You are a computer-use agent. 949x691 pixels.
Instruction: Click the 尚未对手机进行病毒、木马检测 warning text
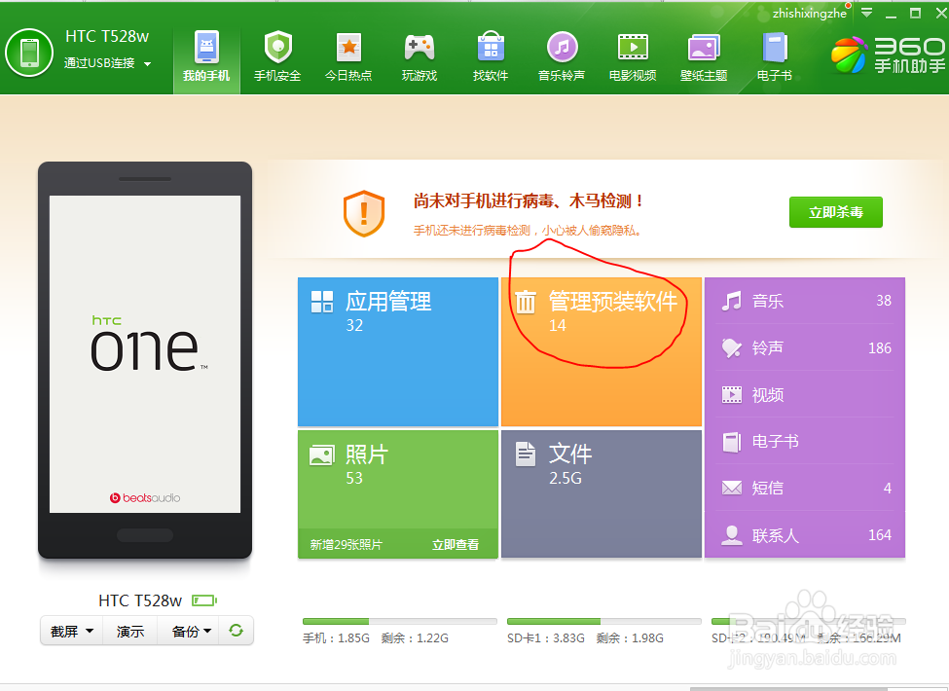[529, 200]
